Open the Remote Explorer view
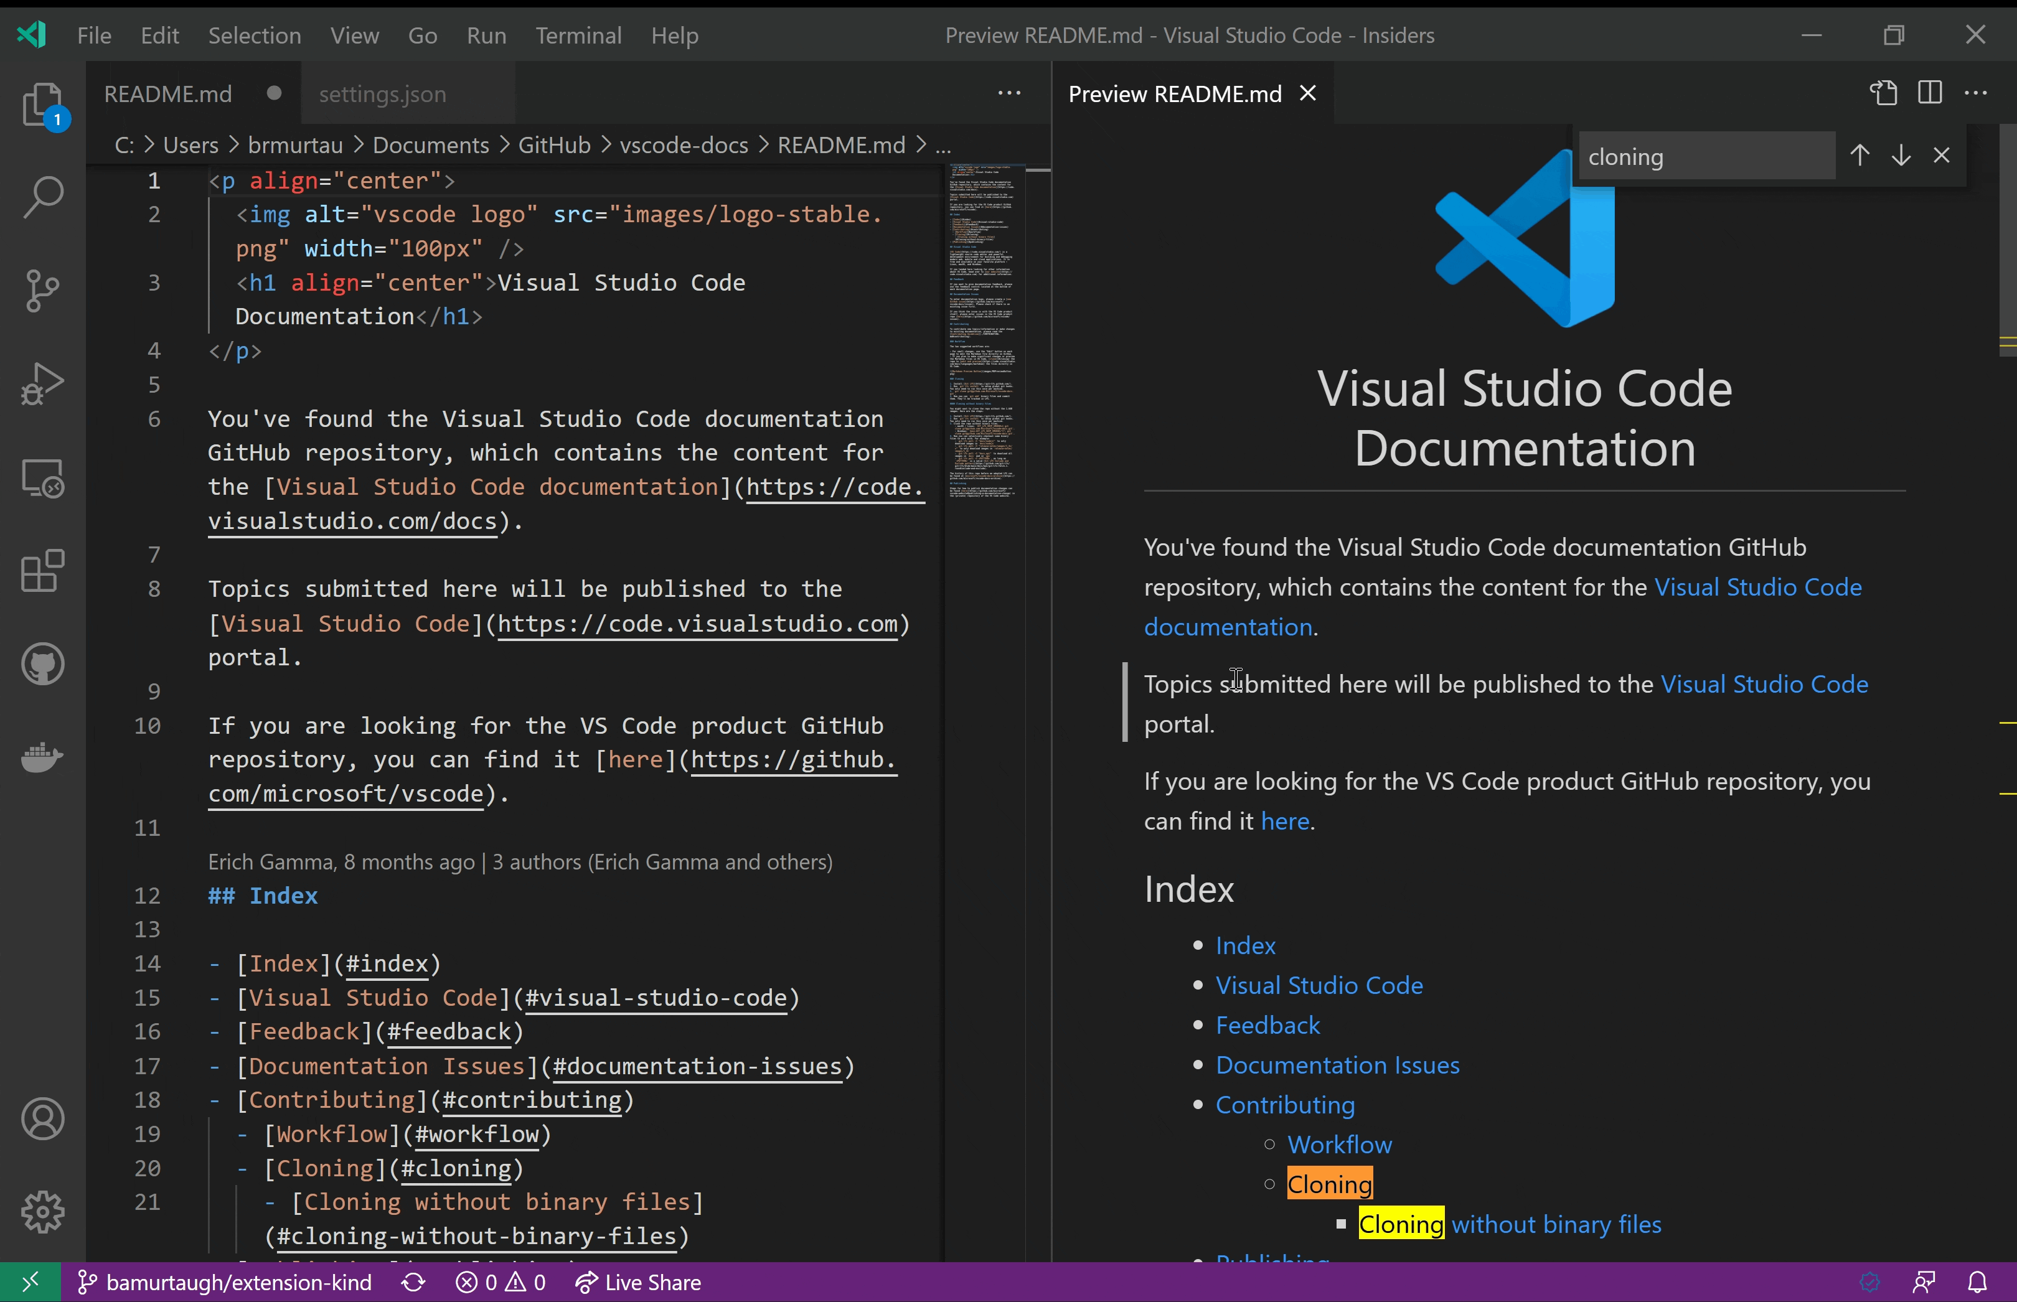This screenshot has height=1302, width=2017. point(42,478)
